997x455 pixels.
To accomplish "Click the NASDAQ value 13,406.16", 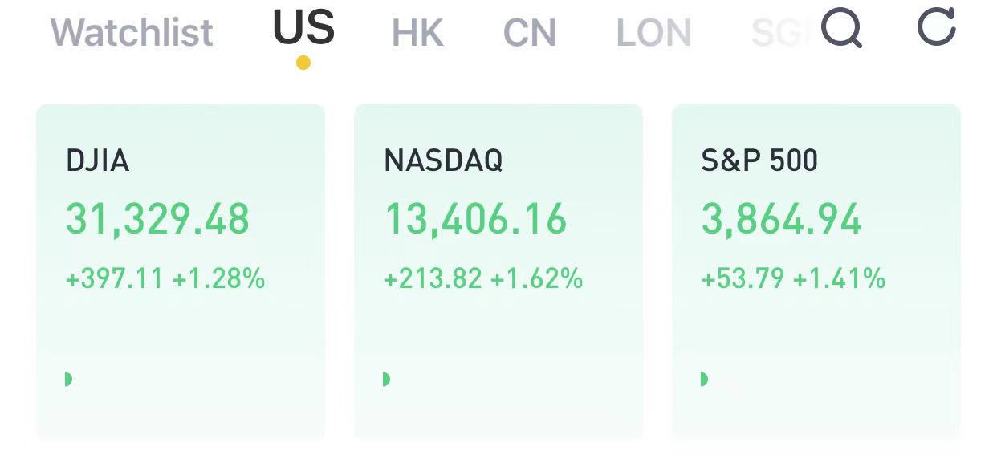I will [475, 220].
